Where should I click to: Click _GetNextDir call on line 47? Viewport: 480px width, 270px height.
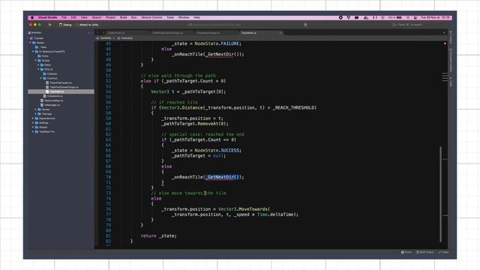click(220, 54)
